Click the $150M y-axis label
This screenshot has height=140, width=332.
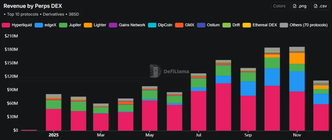click(x=11, y=63)
